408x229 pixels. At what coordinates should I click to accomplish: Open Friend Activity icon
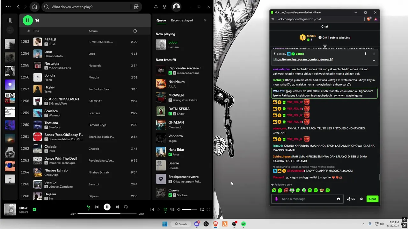click(164, 7)
